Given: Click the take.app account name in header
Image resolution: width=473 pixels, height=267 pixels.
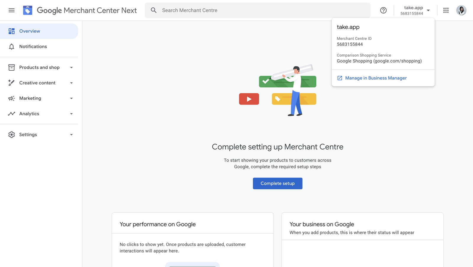Looking at the screenshot, I should (413, 8).
